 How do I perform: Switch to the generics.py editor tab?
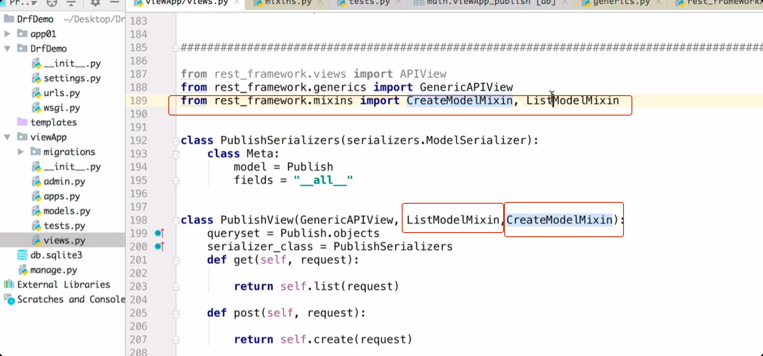621,3
